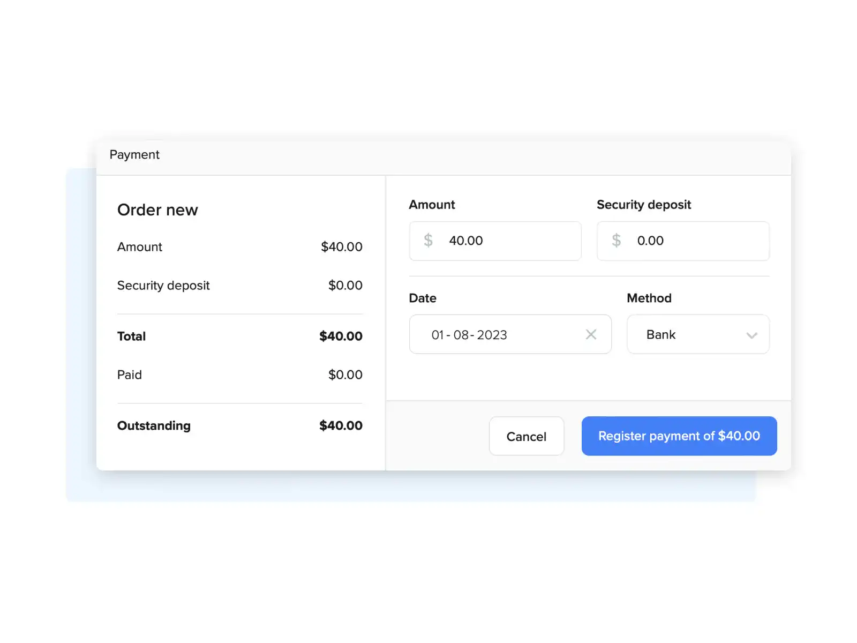Cancel the payment registration

click(526, 436)
